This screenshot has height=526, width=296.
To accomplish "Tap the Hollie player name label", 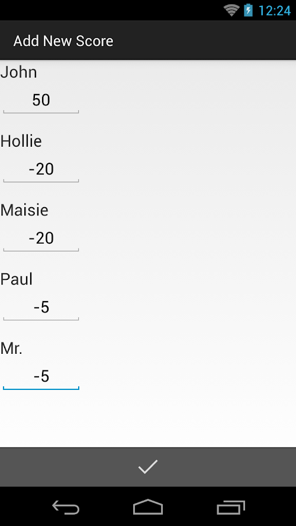I will [x=21, y=141].
